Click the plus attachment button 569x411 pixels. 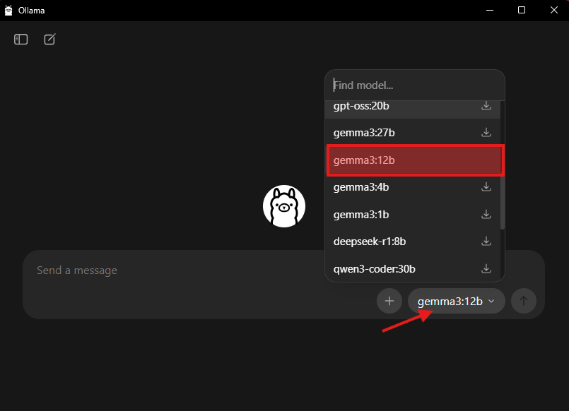click(389, 301)
